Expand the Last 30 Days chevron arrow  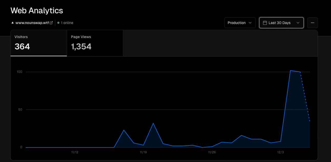coord(298,23)
